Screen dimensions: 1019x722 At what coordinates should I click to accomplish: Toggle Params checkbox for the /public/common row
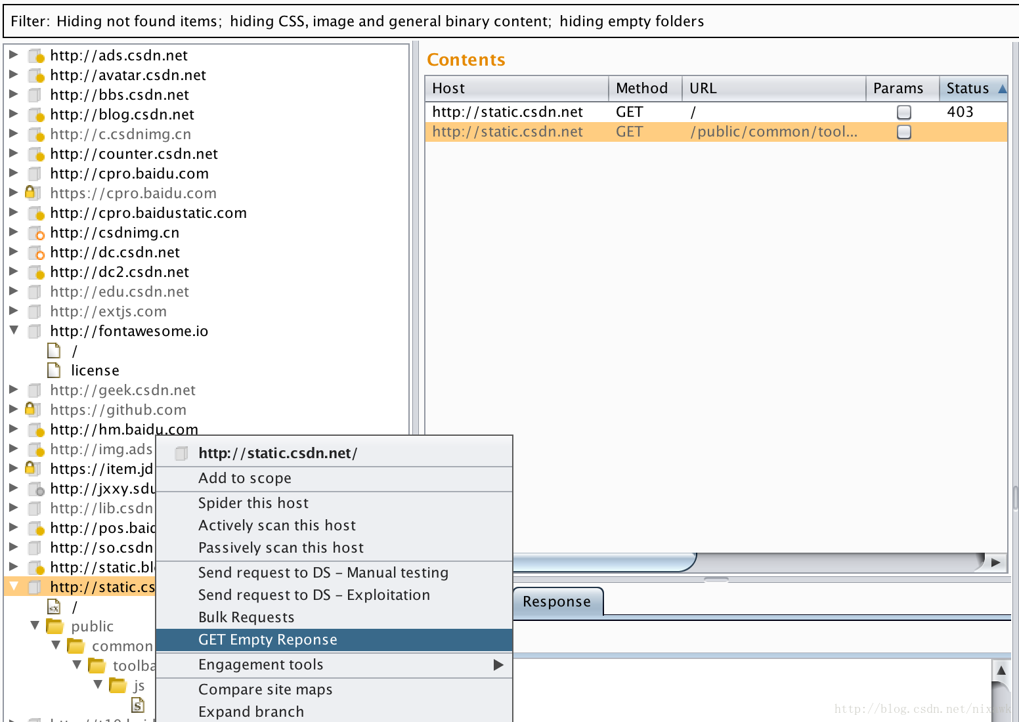tap(904, 132)
